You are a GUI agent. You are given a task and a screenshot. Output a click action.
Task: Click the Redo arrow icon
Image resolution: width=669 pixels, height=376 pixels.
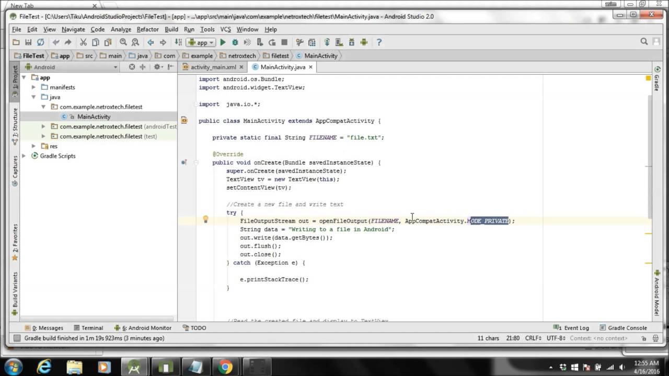pyautogui.click(x=68, y=42)
